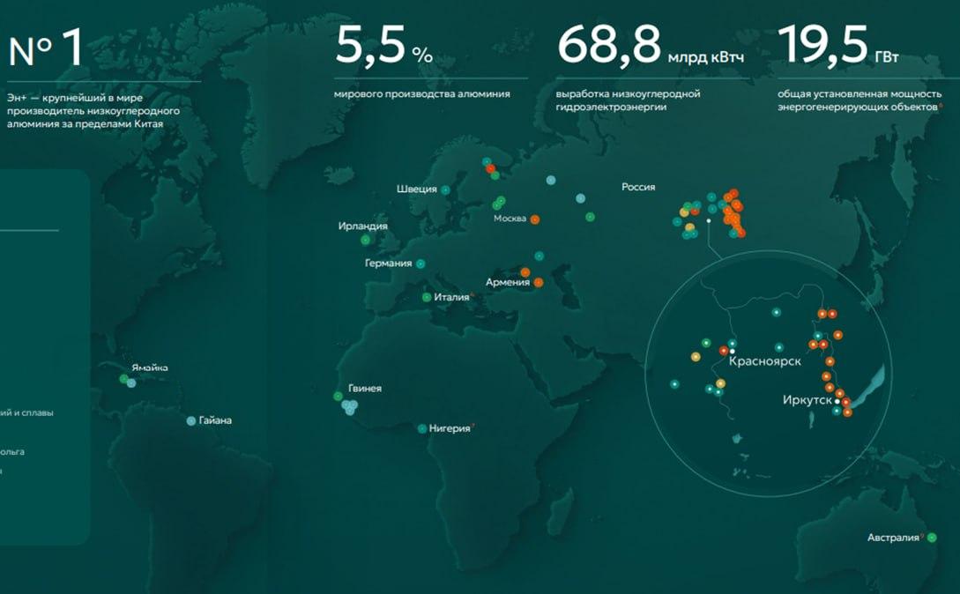Click the Гвинея country label
Screen dimensions: 960x594
click(x=364, y=388)
